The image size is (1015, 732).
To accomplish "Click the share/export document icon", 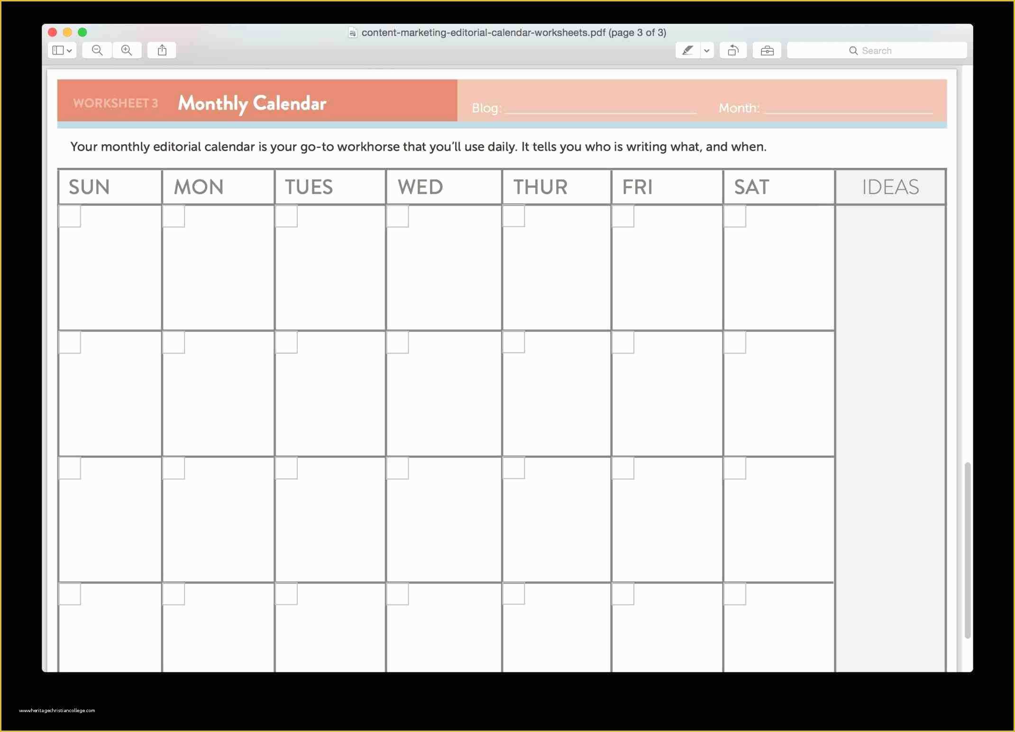I will click(162, 50).
